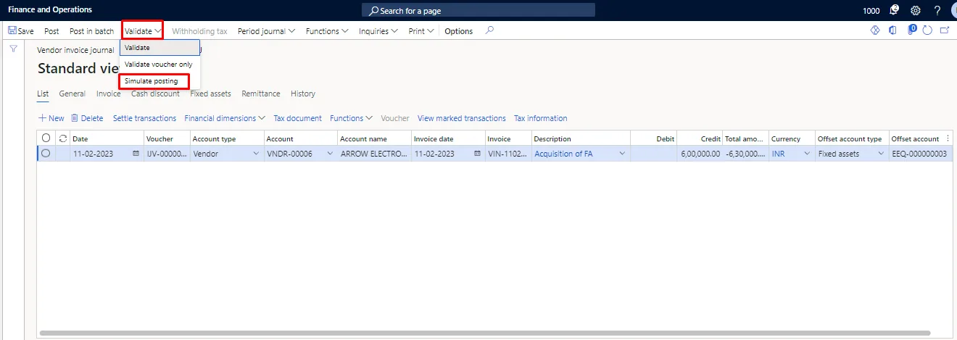Select the List tab

coord(43,94)
